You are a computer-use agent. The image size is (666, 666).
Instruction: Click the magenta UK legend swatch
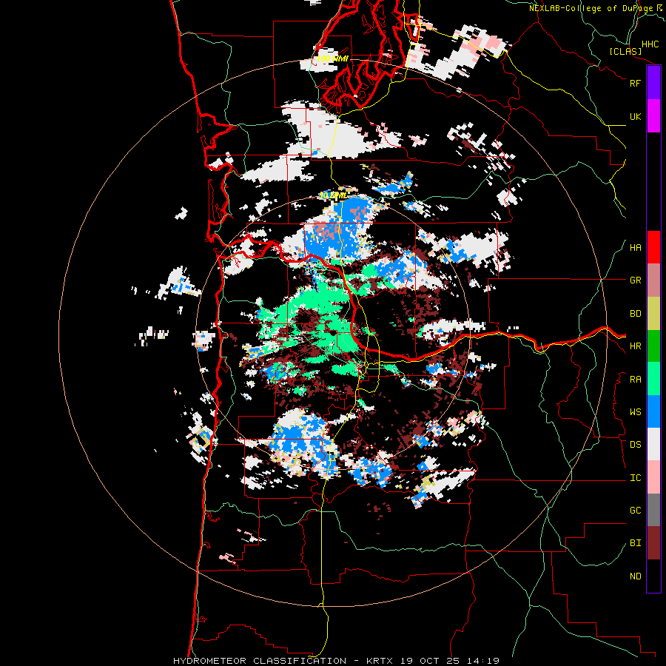[653, 116]
